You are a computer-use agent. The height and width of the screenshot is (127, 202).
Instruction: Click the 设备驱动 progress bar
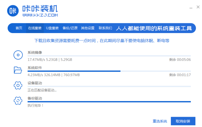(x=109, y=86)
